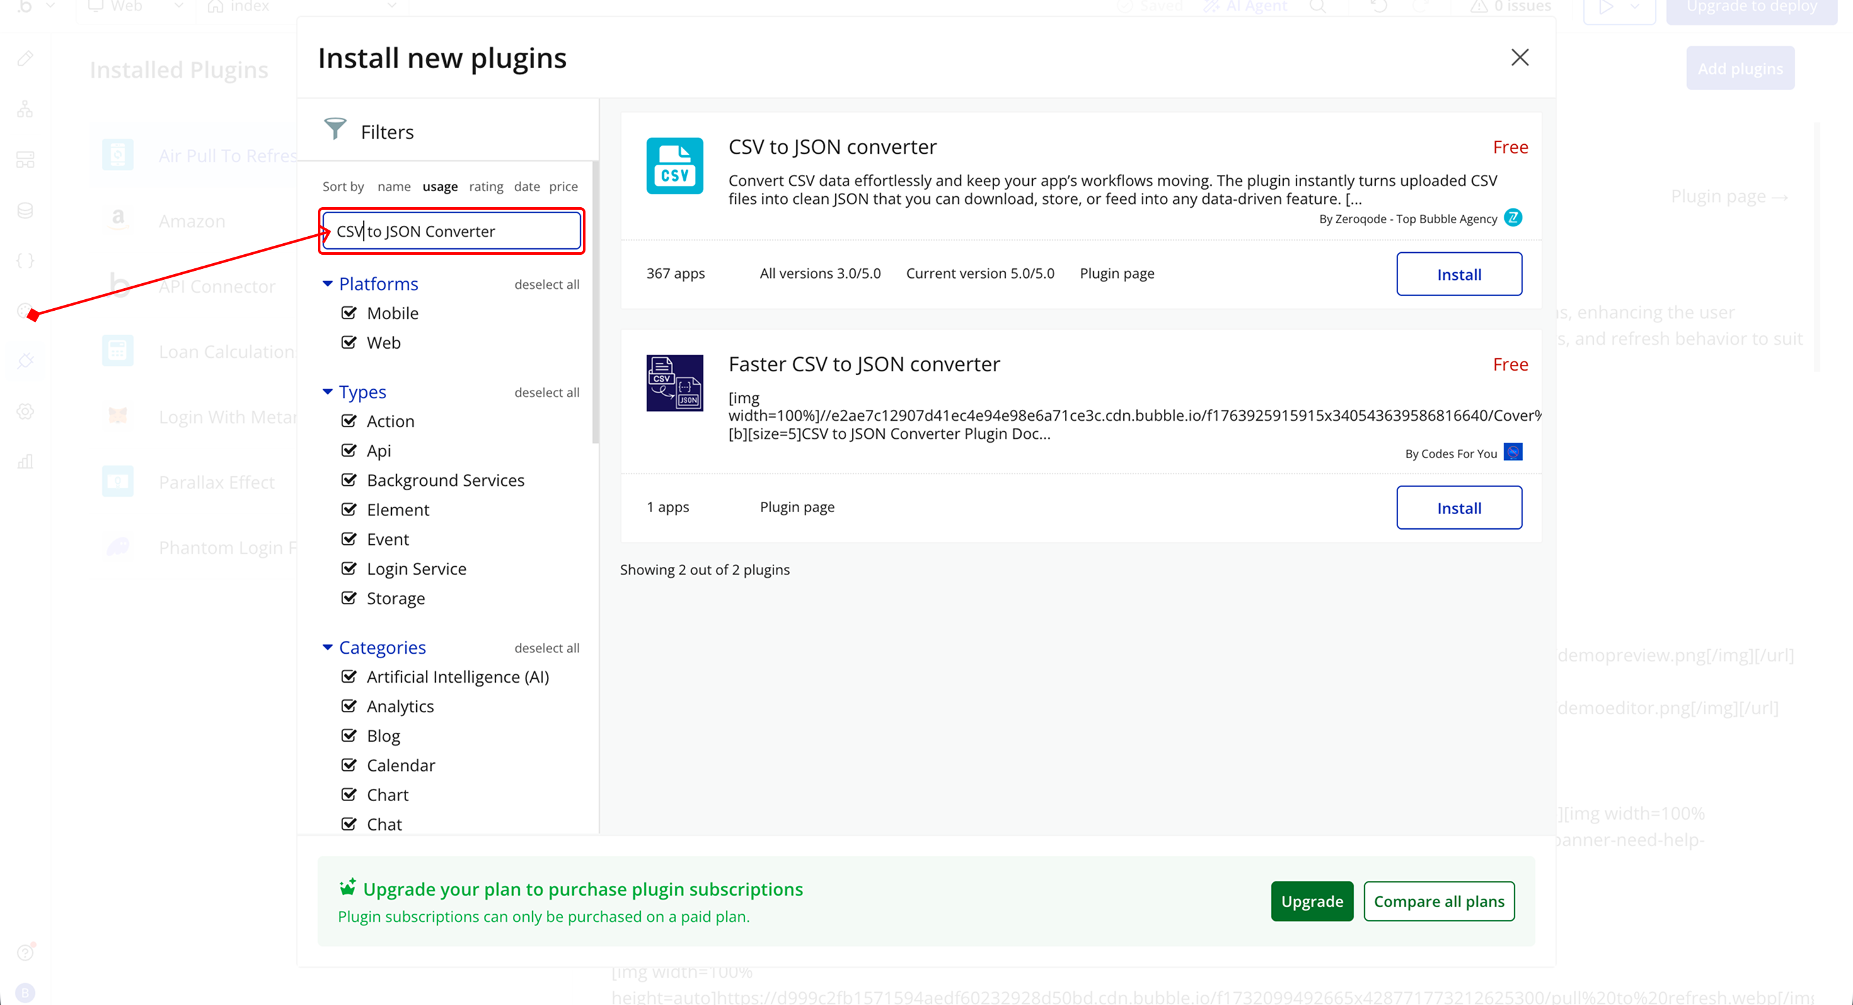Click the Codes For You author icon
1853x1005 pixels.
[x=1513, y=452]
